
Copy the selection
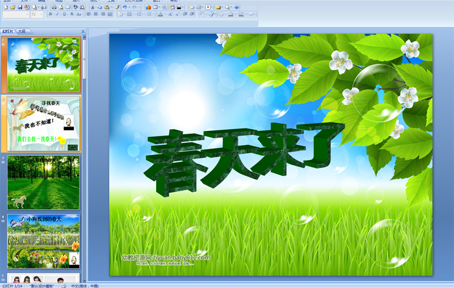pyautogui.click(x=99, y=7)
